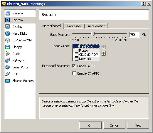Select Network category label in sidebar
Viewport: 153px width, 133px height.
(19, 60)
